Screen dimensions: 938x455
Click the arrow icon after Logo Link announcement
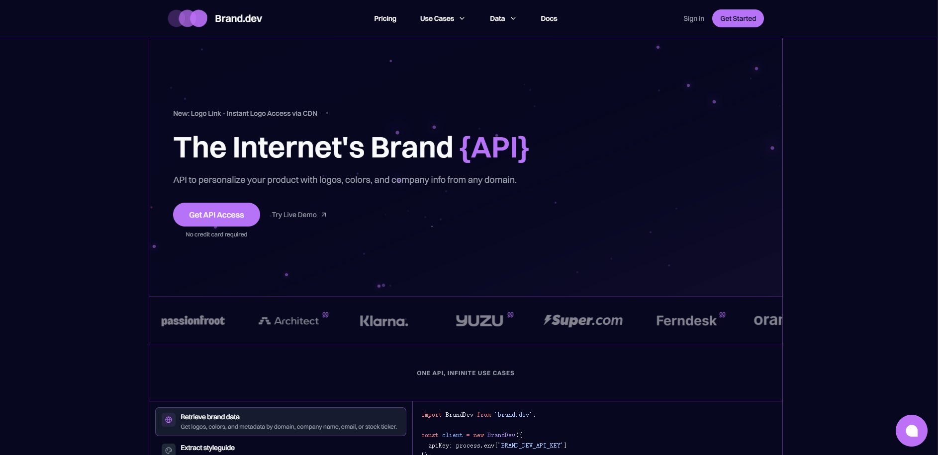point(325,113)
